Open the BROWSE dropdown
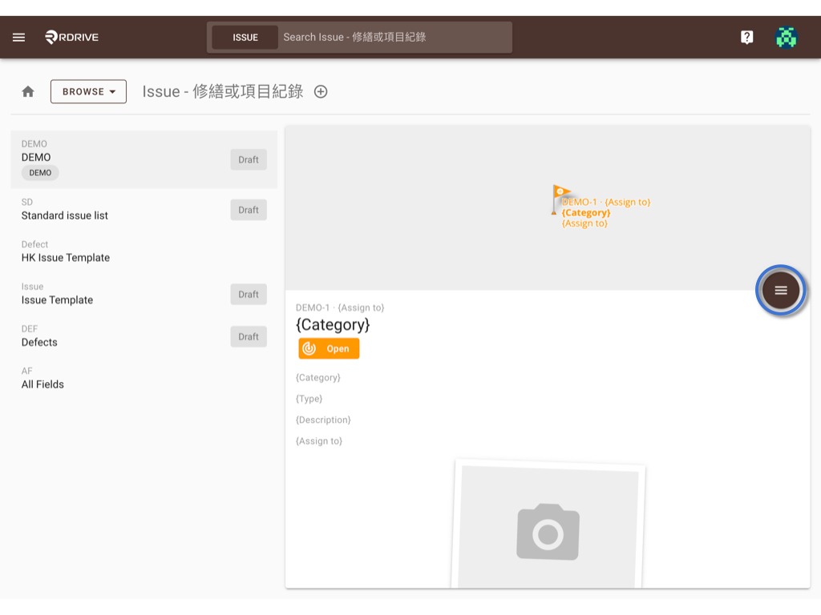The image size is (821, 615). (x=88, y=91)
